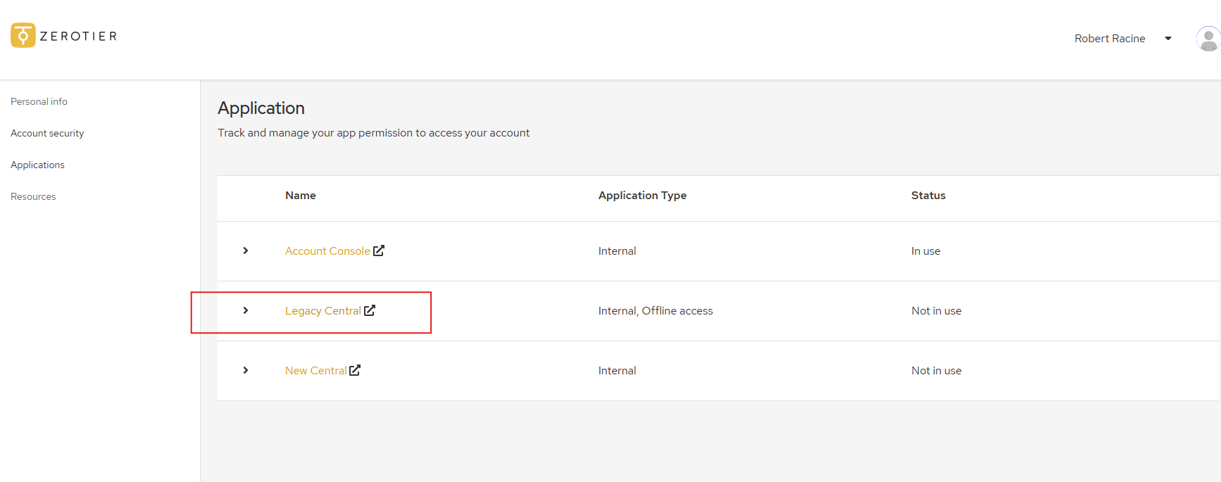Click the Application Type column header
This screenshot has width=1221, height=482.
click(x=642, y=196)
